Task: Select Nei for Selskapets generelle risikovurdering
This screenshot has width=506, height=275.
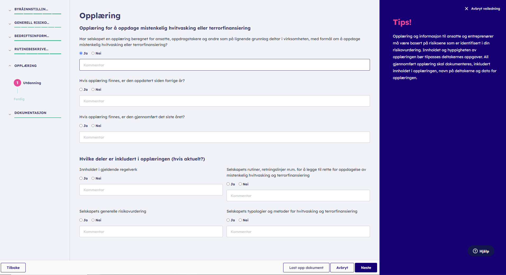Action: click(93, 220)
